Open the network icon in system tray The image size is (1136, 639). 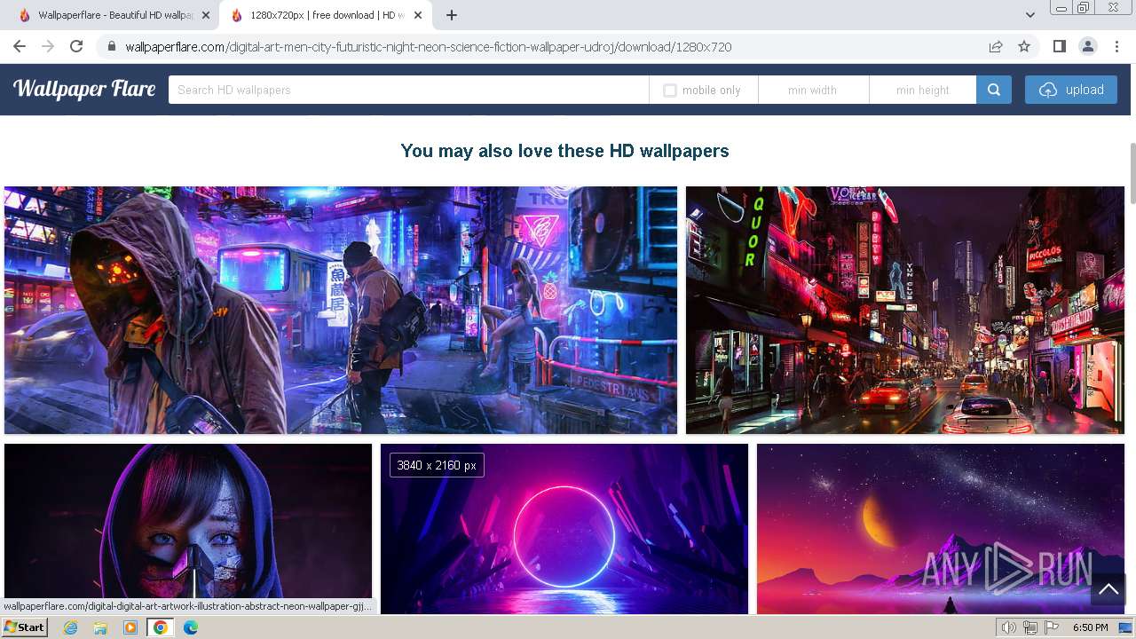click(x=1030, y=627)
